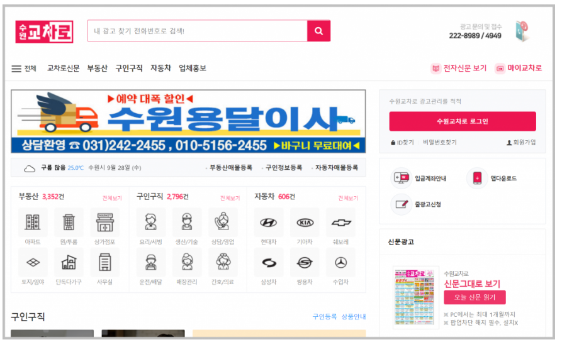Screen dimensions: 562x347
Task: Click 전체보기 next to 부동산 3,352건
Action: [x=112, y=198]
